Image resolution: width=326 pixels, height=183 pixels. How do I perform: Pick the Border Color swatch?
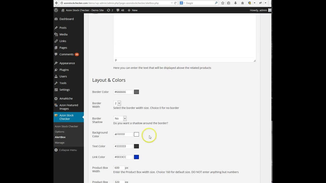pos(137,92)
